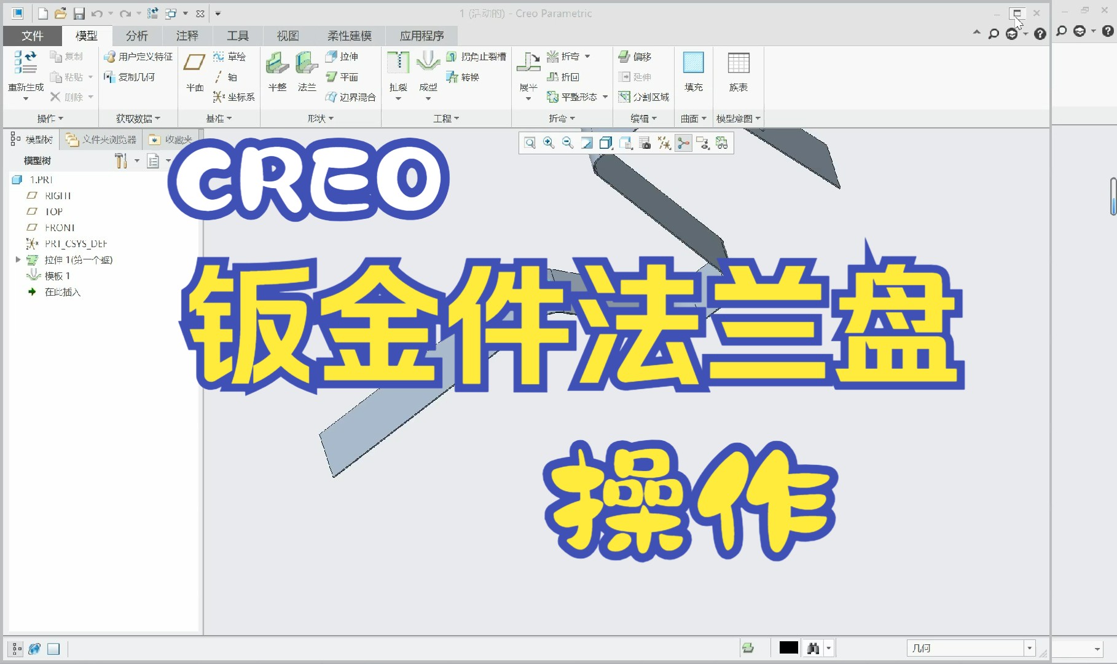The image size is (1117, 664).
Task: Click the 重新生成 (Regenerate) icon
Action: [x=25, y=61]
